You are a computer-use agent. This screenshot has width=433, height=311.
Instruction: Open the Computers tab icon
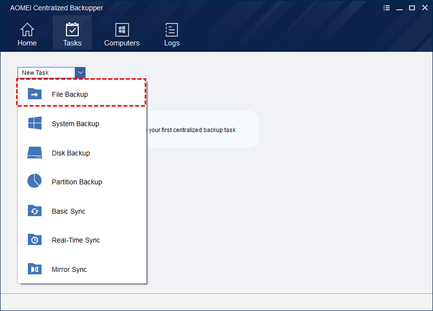pyautogui.click(x=122, y=29)
